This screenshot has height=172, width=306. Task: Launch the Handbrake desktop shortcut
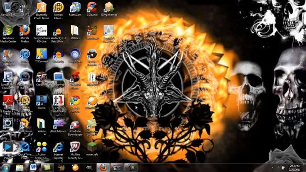pos(92,32)
